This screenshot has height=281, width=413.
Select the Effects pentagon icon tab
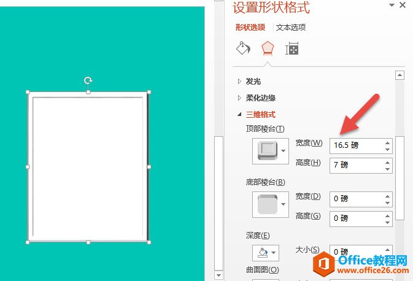click(x=268, y=48)
